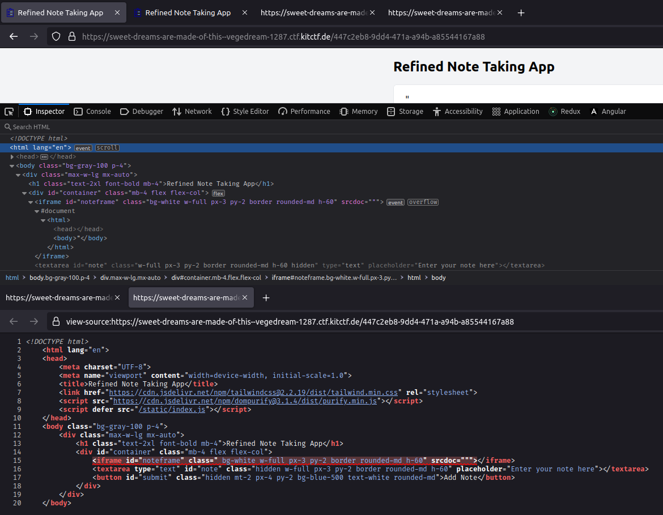Open a new tab with the top plus button
Image resolution: width=663 pixels, height=515 pixels.
(x=521, y=12)
